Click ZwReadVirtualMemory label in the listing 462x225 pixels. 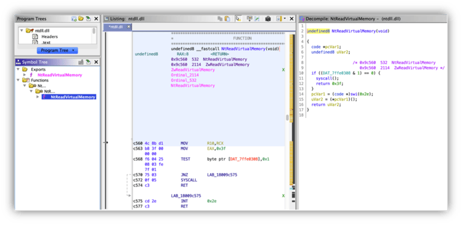(193, 70)
